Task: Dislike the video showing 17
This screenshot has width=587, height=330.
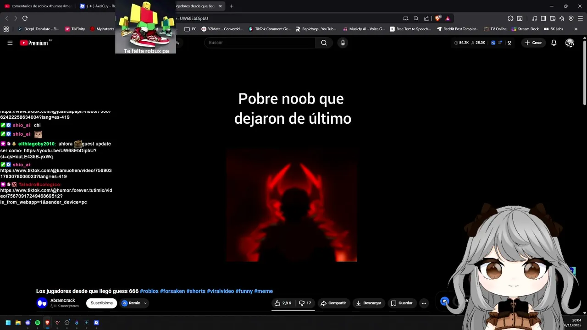Action: [305, 303]
